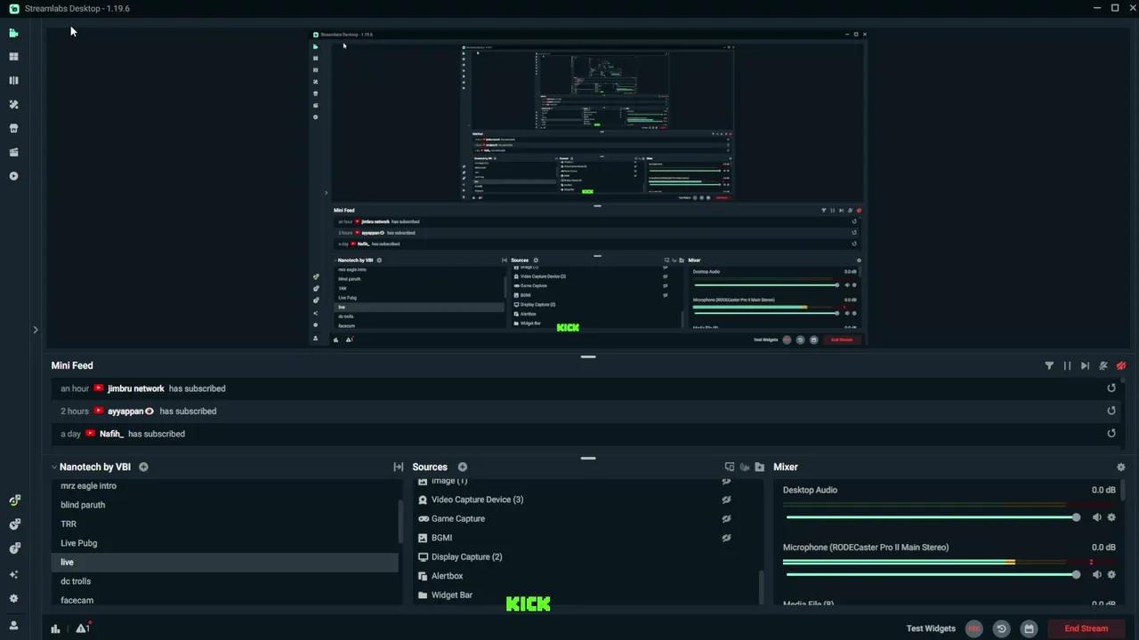Toggle visibility of Game Capture source

(726, 518)
